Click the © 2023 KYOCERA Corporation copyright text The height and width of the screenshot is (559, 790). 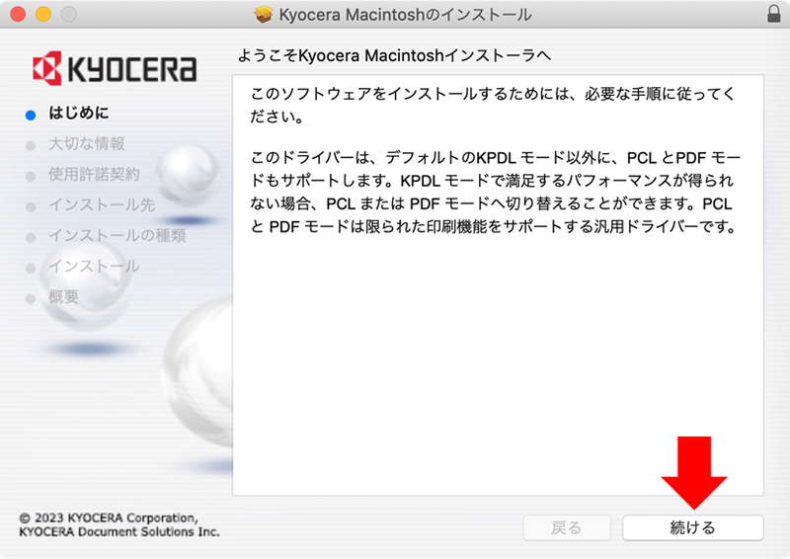[x=119, y=524]
